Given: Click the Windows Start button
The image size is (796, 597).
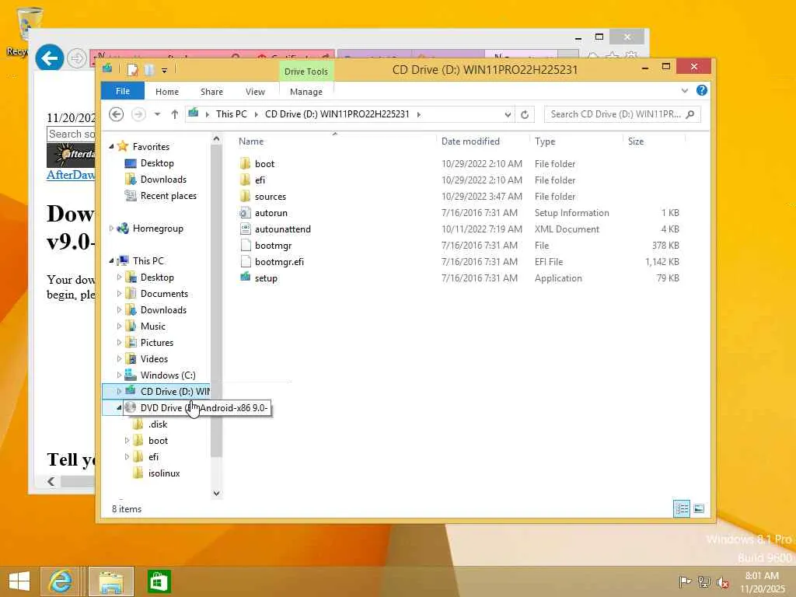Looking at the screenshot, I should click(x=19, y=581).
